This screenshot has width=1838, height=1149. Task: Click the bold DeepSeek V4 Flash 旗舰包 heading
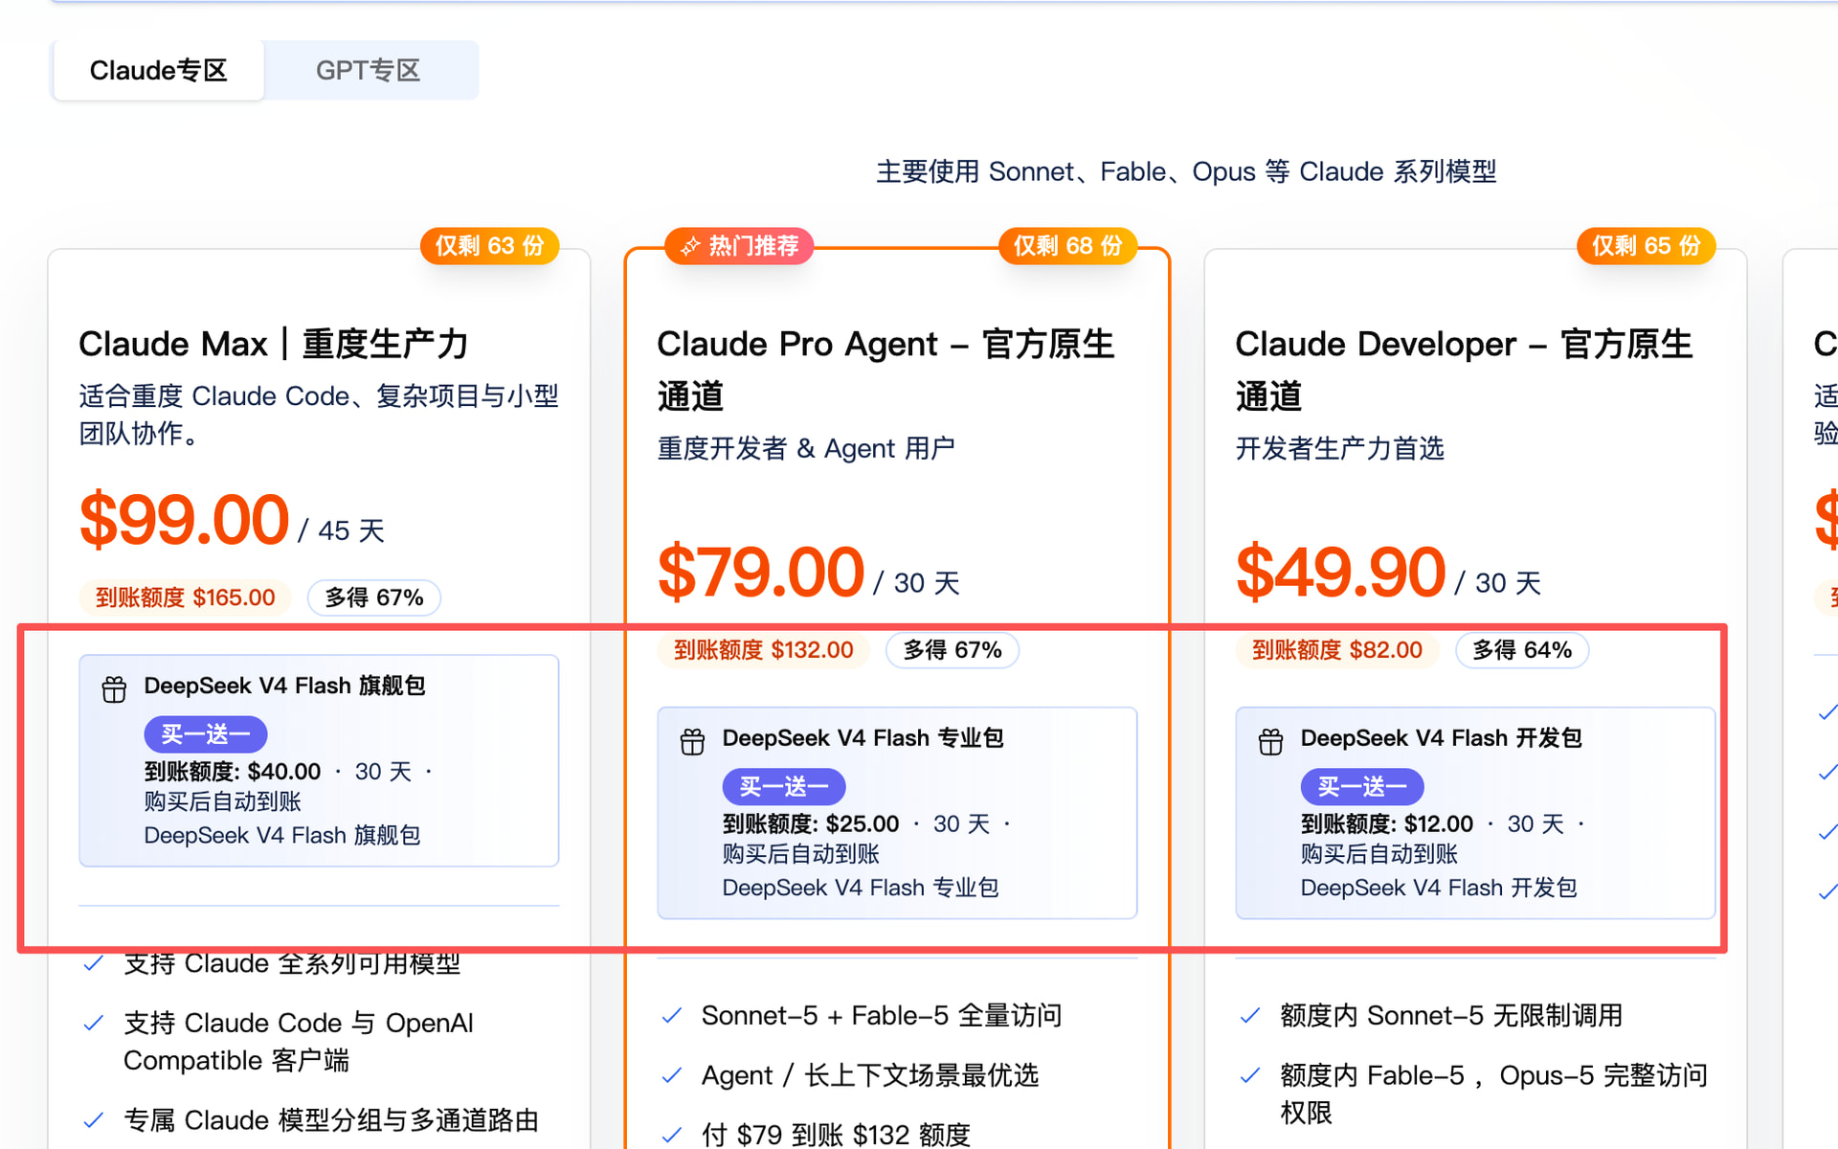tap(285, 686)
